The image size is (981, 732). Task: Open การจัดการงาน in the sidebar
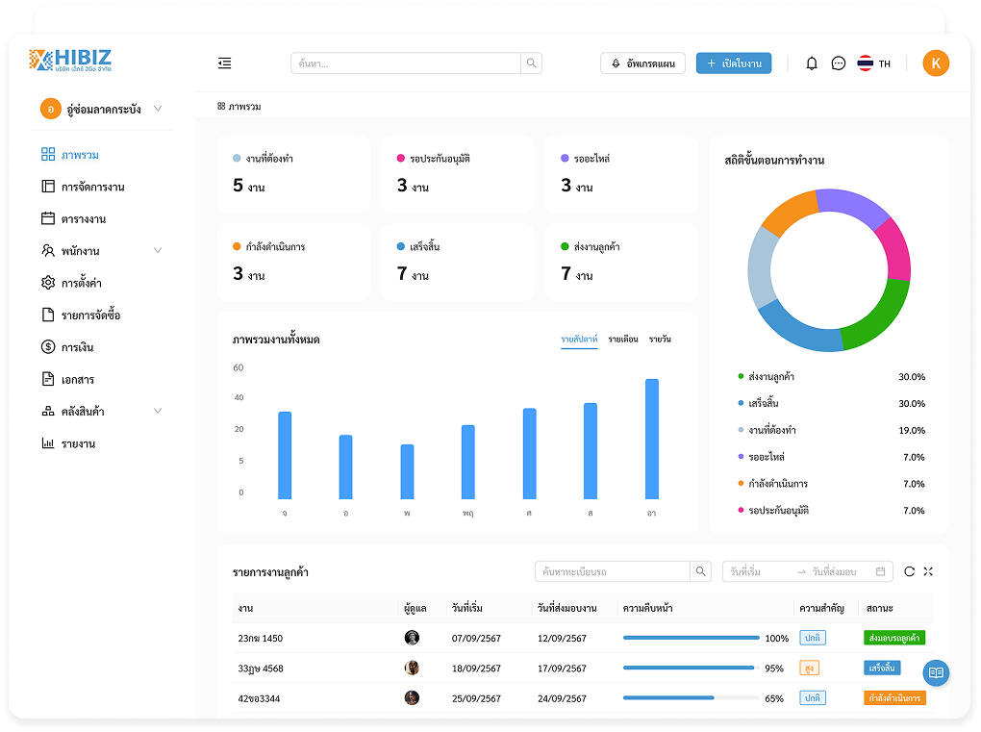92,187
